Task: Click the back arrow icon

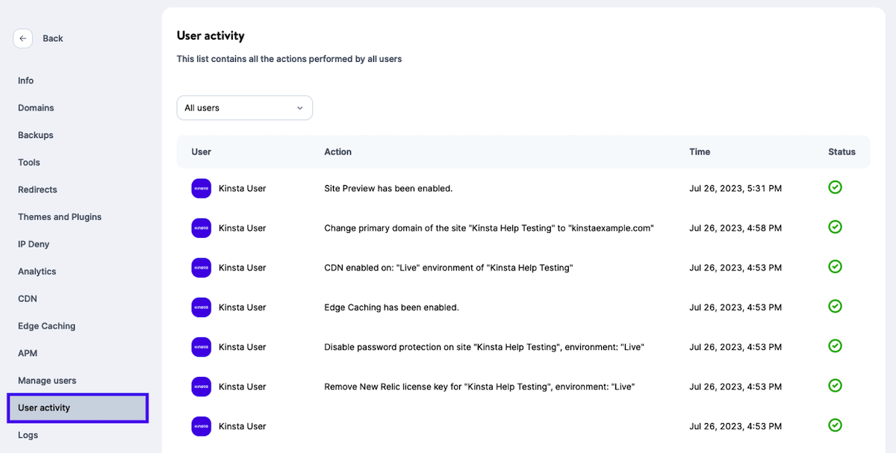Action: [x=22, y=38]
